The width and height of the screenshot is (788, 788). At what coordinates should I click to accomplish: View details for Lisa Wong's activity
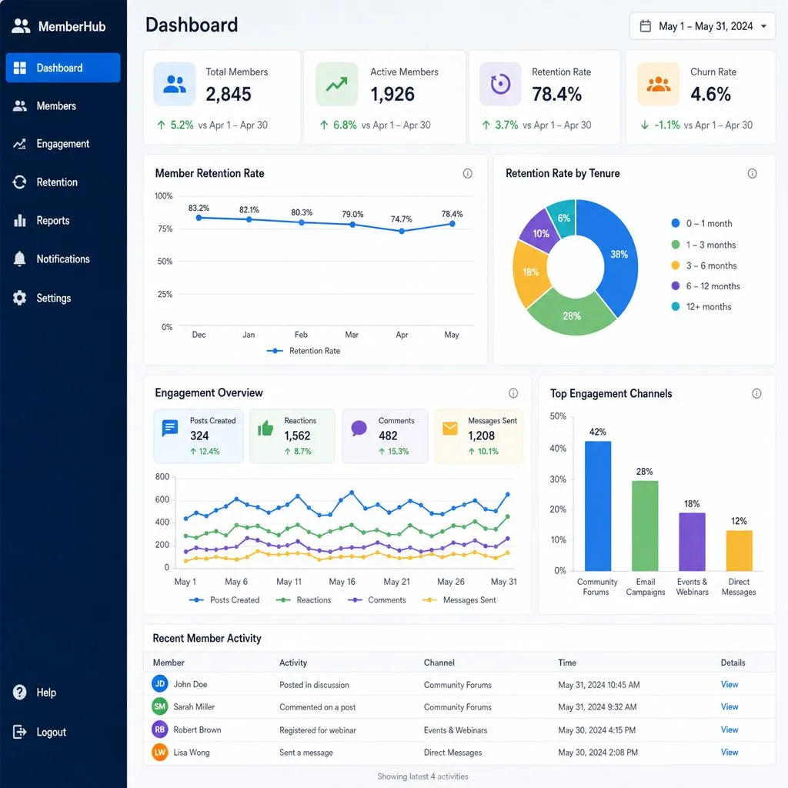730,753
